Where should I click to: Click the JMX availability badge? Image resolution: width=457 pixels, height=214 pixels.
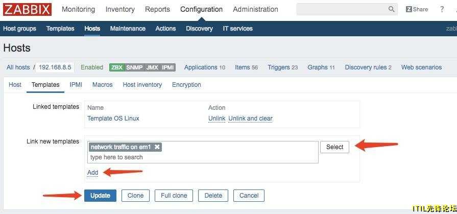pos(152,67)
